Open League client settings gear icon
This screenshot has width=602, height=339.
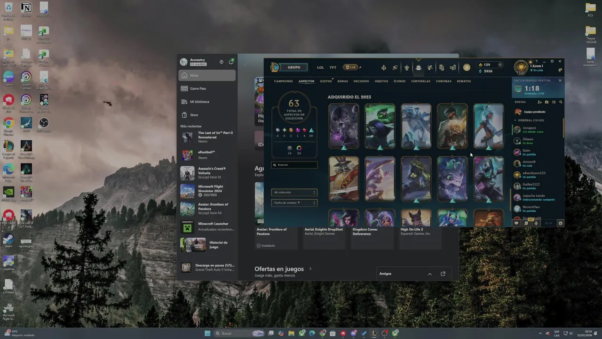pos(552,61)
